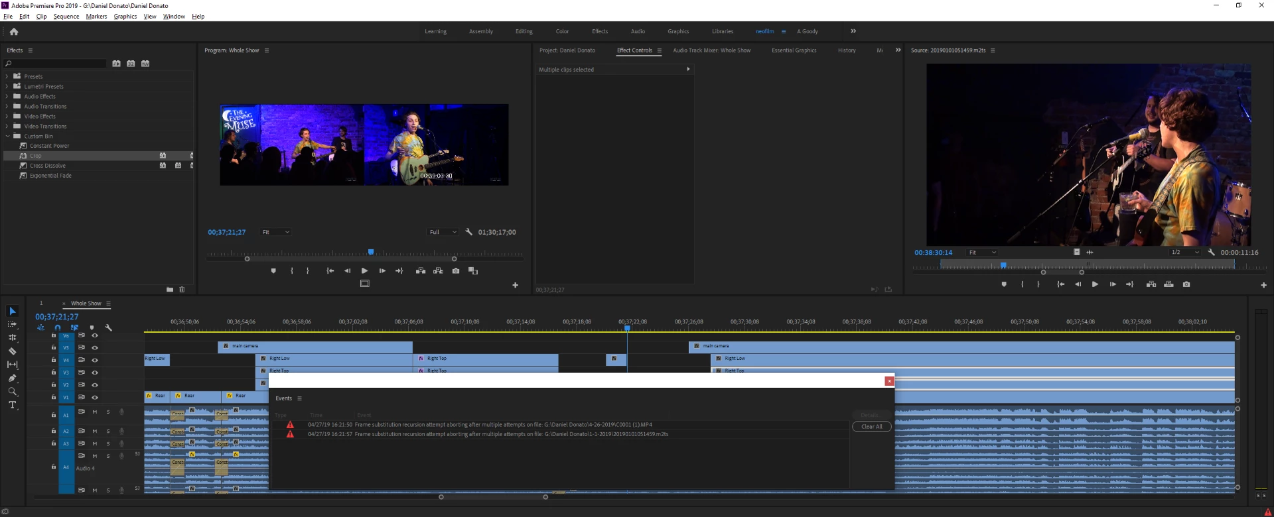Click Clear All in Events panel
Viewport: 1274px width, 517px height.
click(x=871, y=427)
